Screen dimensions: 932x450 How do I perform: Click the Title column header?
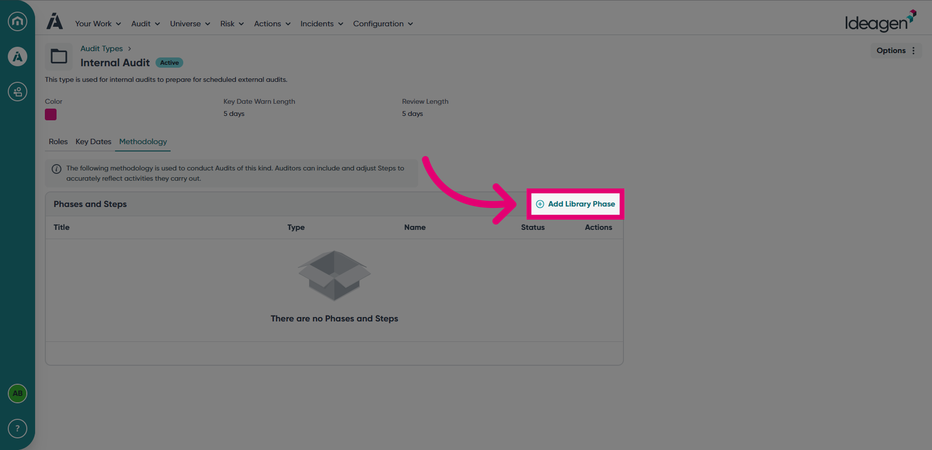[x=61, y=227]
